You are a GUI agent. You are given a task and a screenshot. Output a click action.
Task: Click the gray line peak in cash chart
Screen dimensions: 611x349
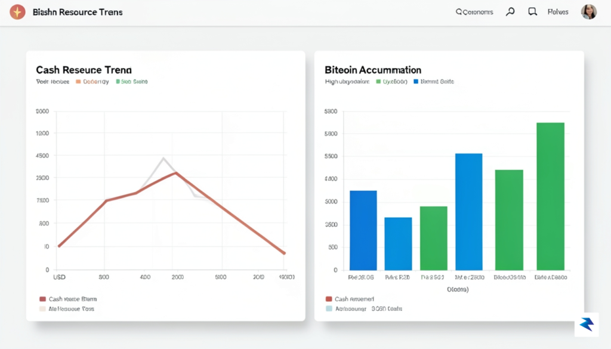(163, 158)
